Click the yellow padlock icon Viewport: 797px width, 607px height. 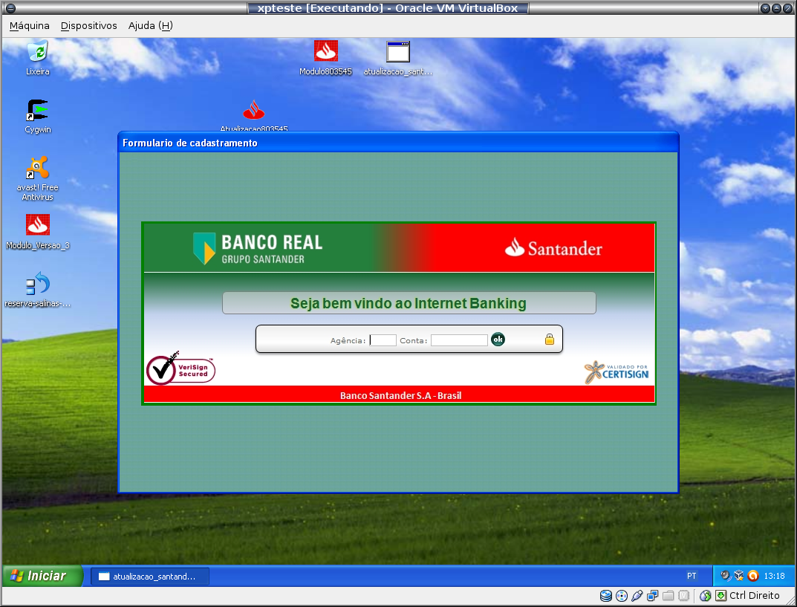[x=550, y=339]
